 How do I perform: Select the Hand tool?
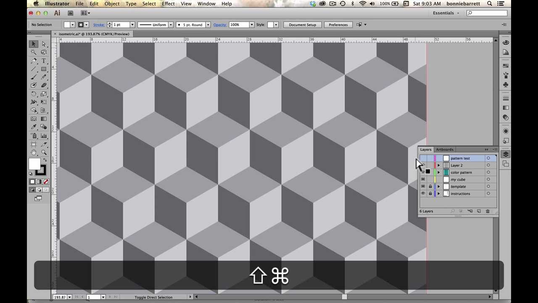tap(34, 153)
